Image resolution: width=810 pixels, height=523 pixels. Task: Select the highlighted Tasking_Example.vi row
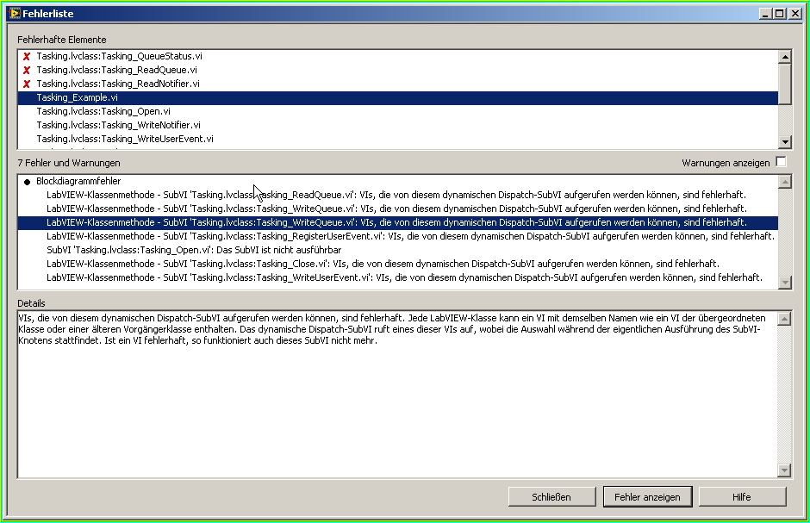[x=398, y=97]
